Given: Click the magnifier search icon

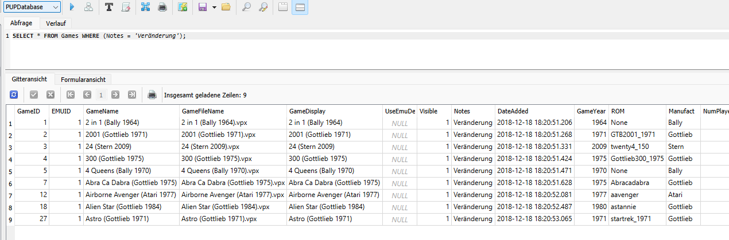Looking at the screenshot, I should tap(246, 7).
